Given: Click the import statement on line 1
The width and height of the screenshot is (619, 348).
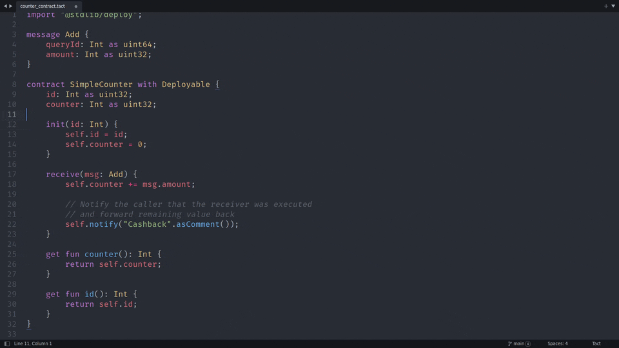Looking at the screenshot, I should 84,15.
